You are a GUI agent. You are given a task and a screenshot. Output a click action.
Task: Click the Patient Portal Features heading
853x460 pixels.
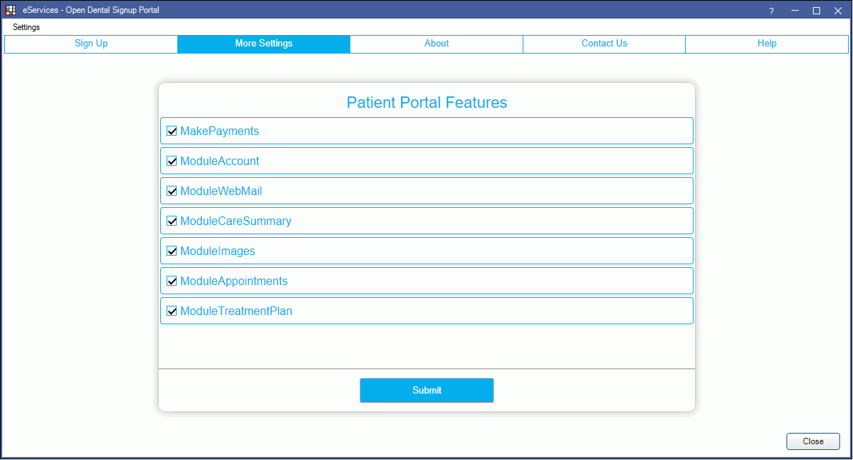pyautogui.click(x=427, y=103)
